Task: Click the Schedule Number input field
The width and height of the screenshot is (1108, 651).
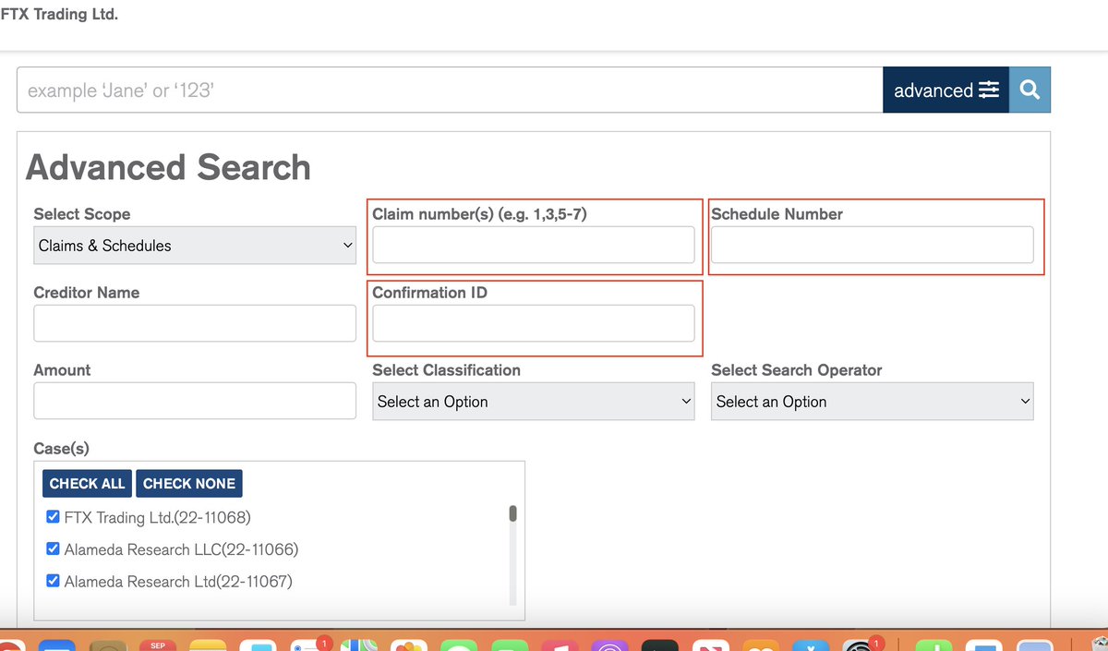Action: pyautogui.click(x=873, y=245)
